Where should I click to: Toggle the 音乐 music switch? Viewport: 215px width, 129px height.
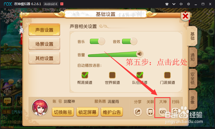point(97,41)
